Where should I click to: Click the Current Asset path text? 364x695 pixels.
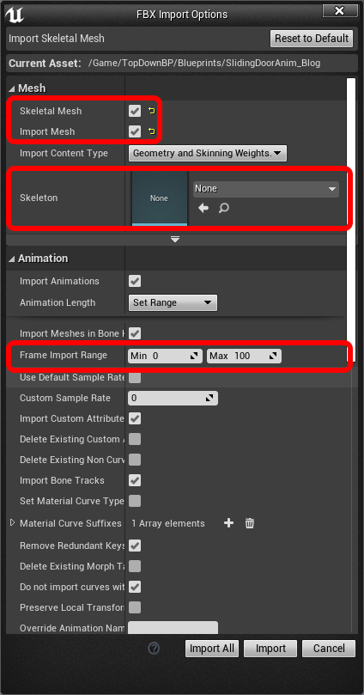[204, 63]
